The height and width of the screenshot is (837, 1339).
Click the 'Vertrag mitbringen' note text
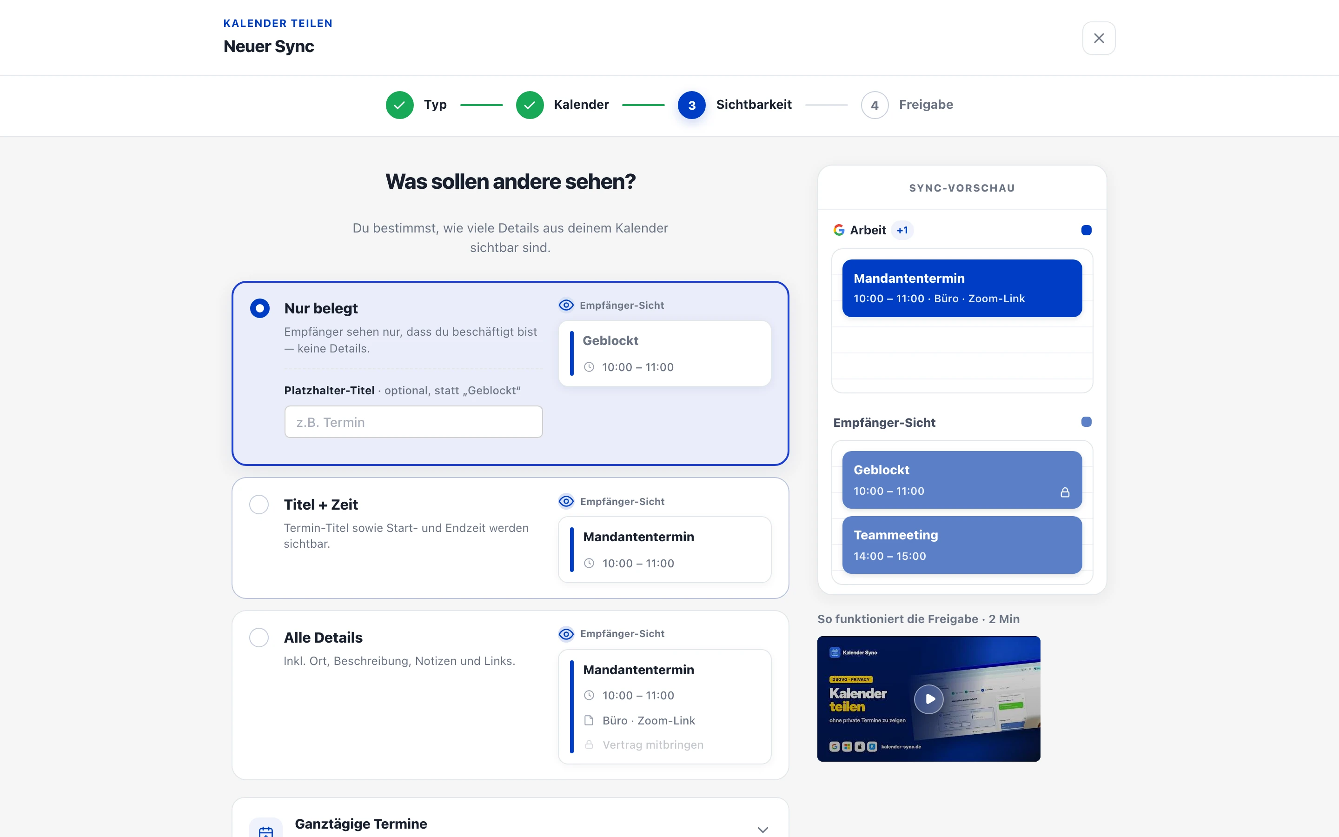[653, 744]
